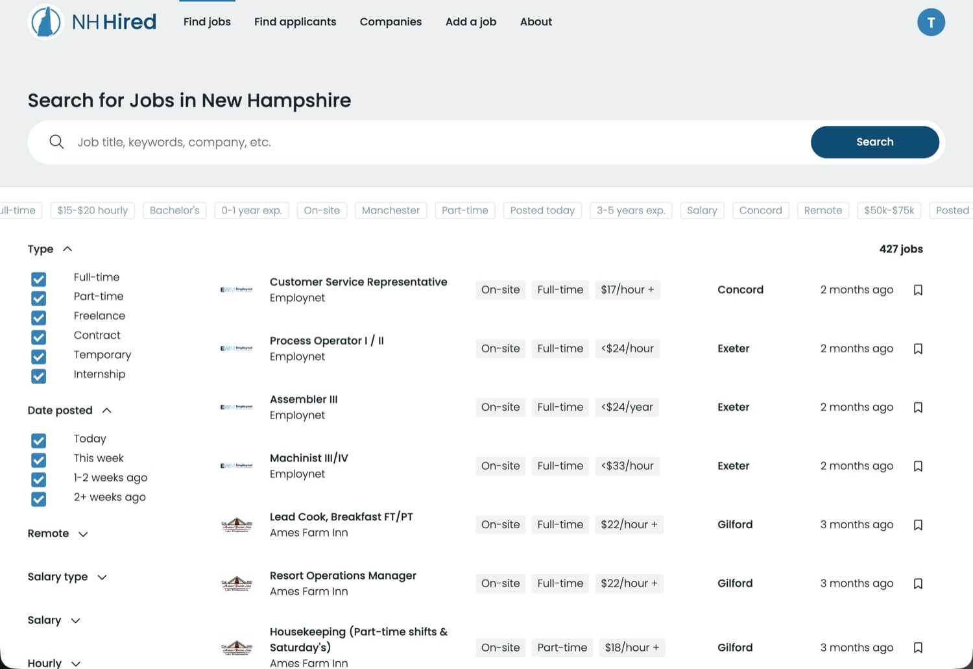
Task: Expand the Salary type filter section
Action: point(67,577)
